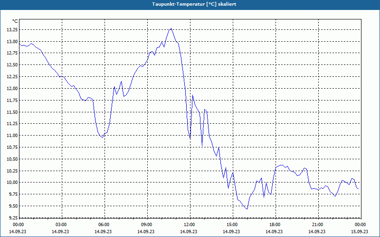Screen dimensions: 380x237
Task: Select the y-axis value '10,25'
Action: (13, 171)
